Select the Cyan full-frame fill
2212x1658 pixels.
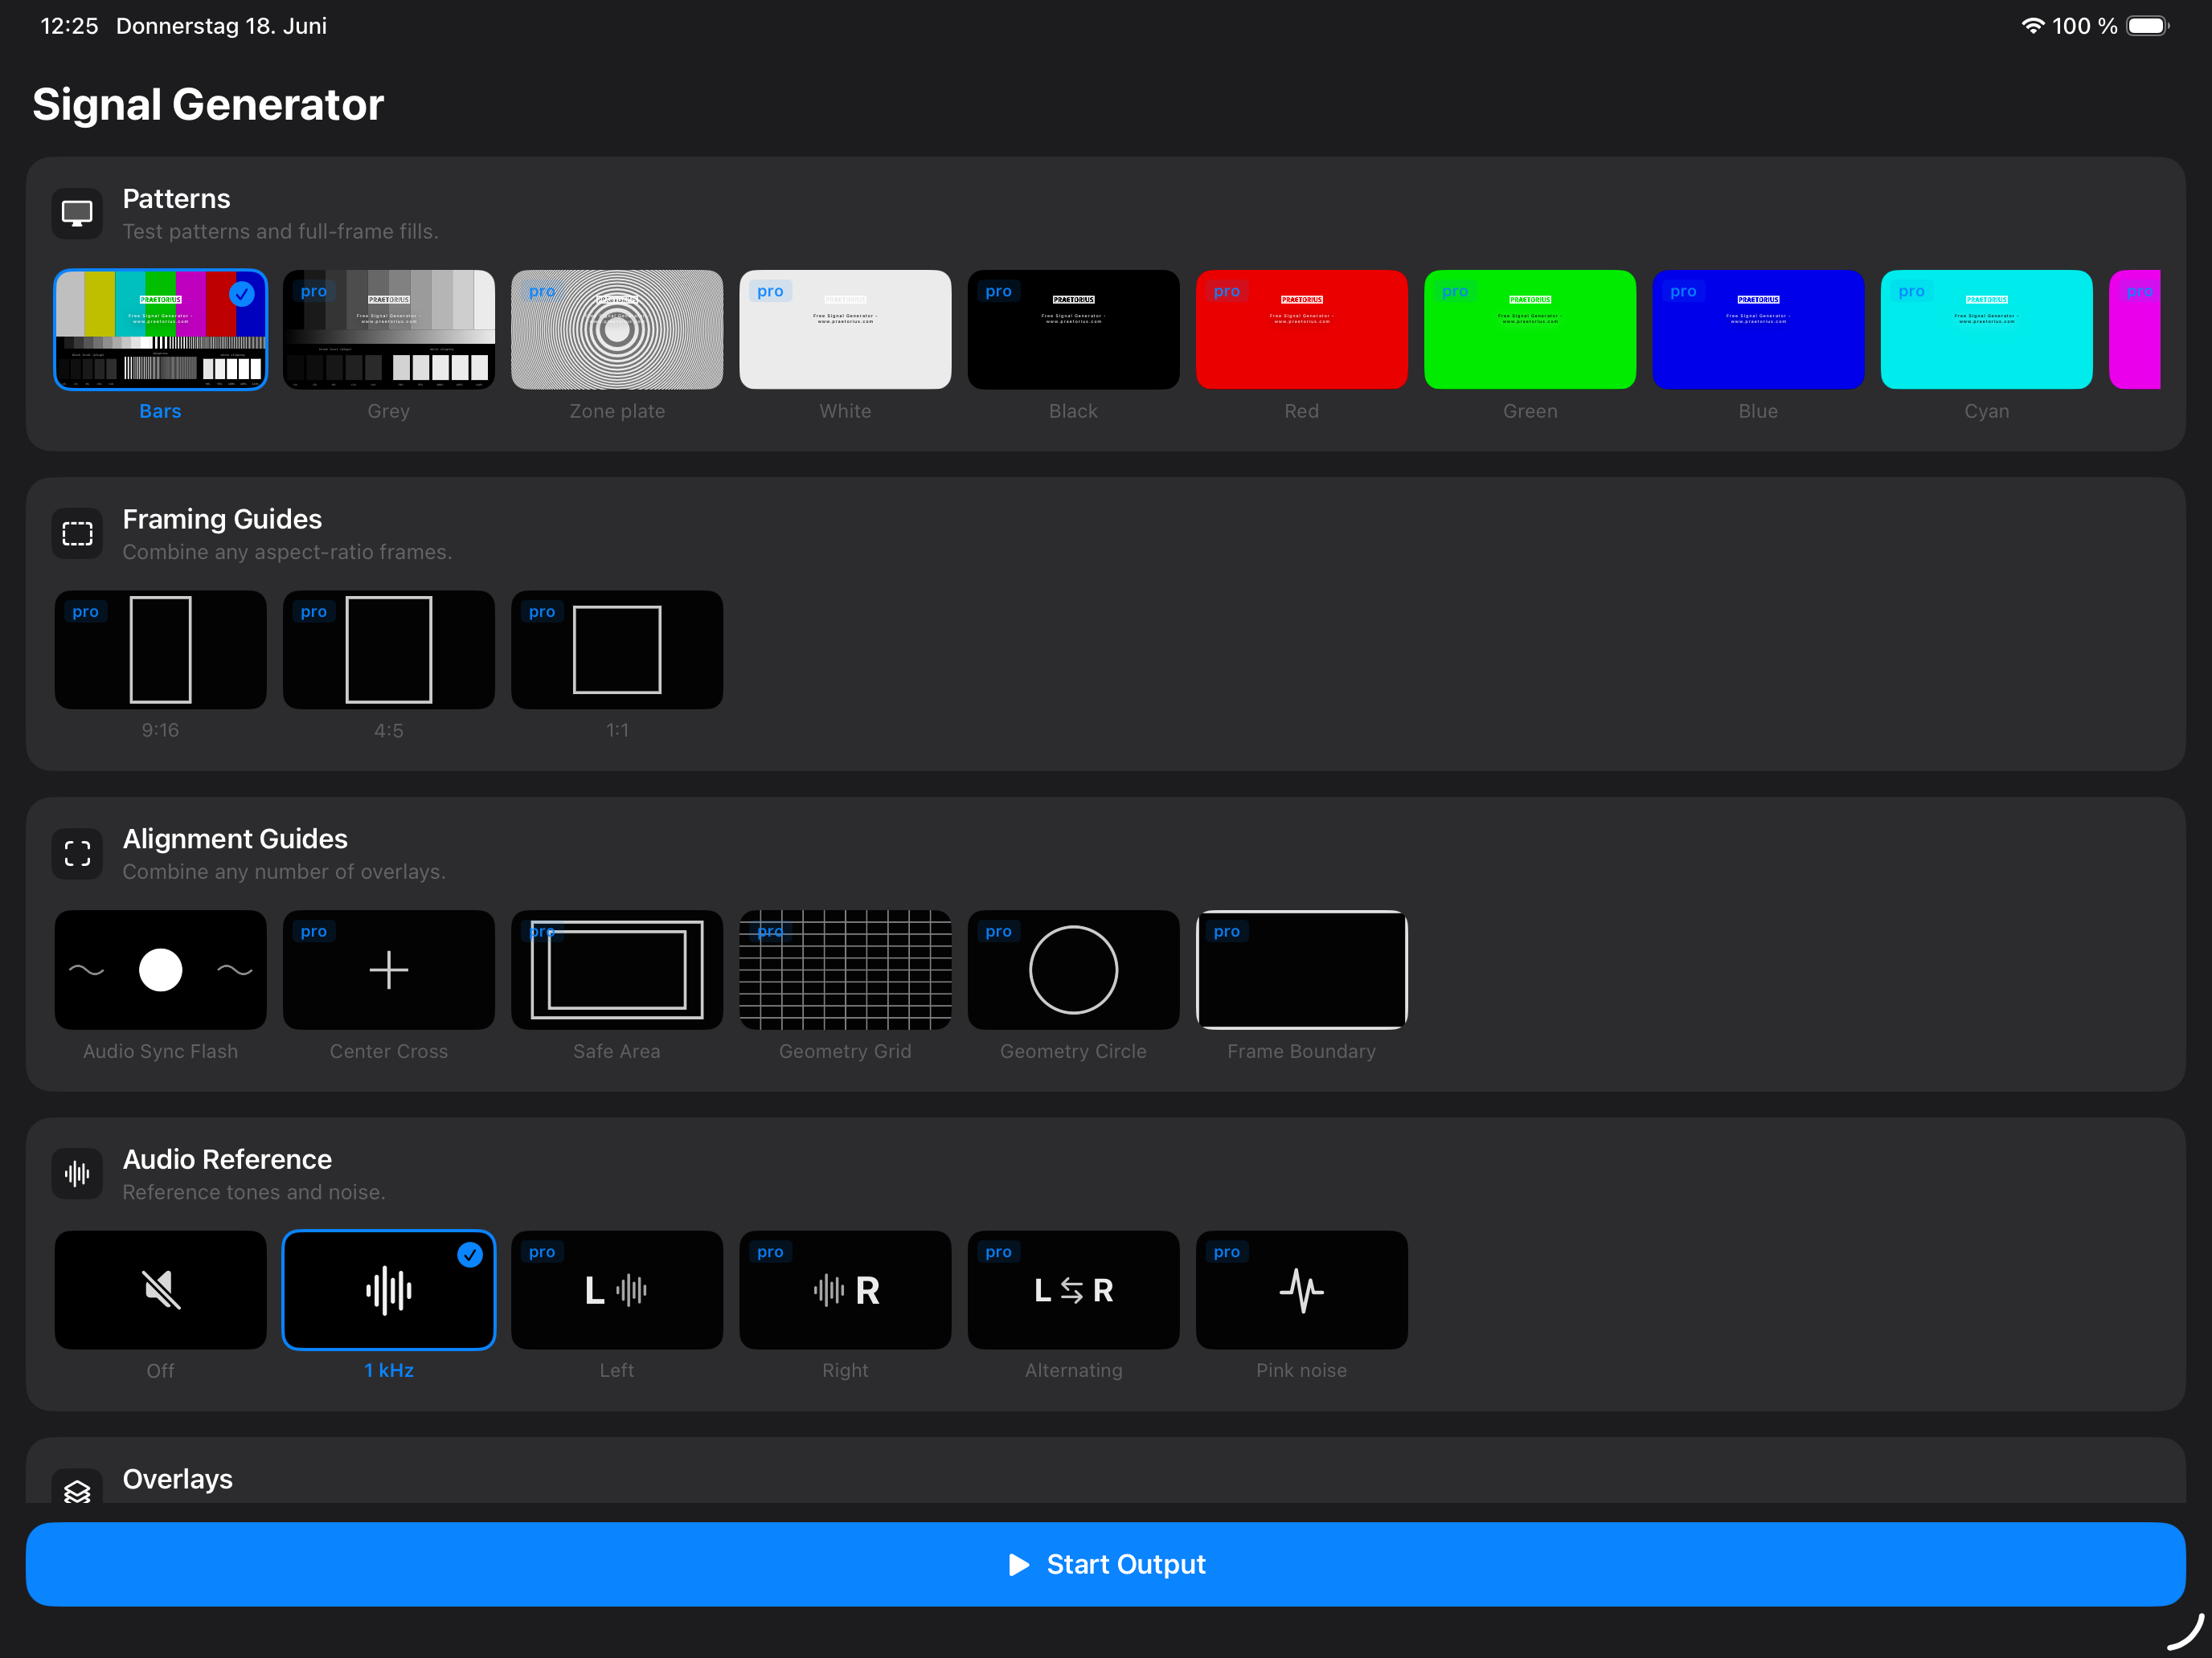[1986, 329]
